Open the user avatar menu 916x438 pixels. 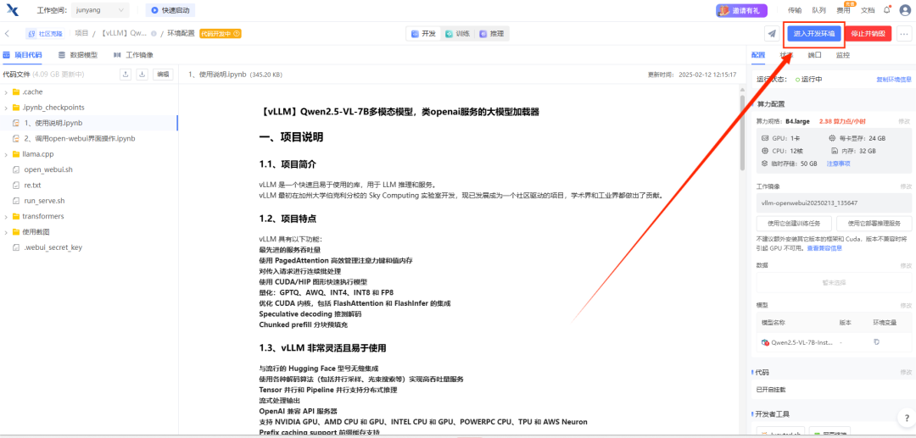click(906, 10)
